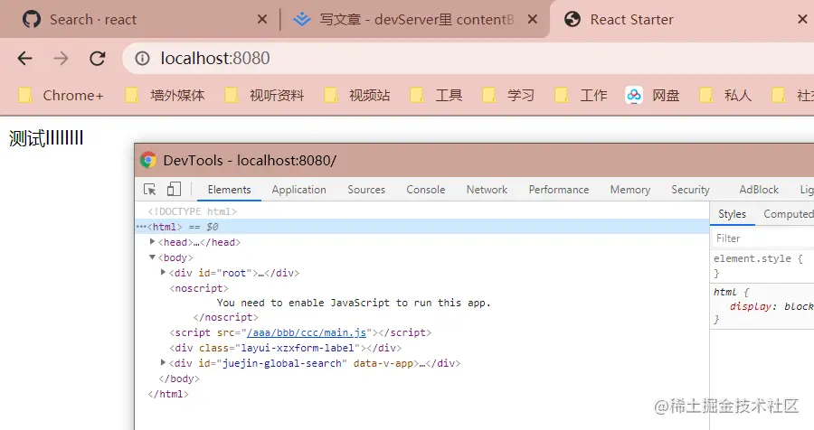The height and width of the screenshot is (430, 814).
Task: Open the Console panel tab
Action: 426,190
